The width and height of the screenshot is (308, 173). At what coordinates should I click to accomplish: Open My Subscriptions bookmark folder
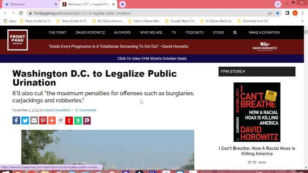click(x=108, y=21)
